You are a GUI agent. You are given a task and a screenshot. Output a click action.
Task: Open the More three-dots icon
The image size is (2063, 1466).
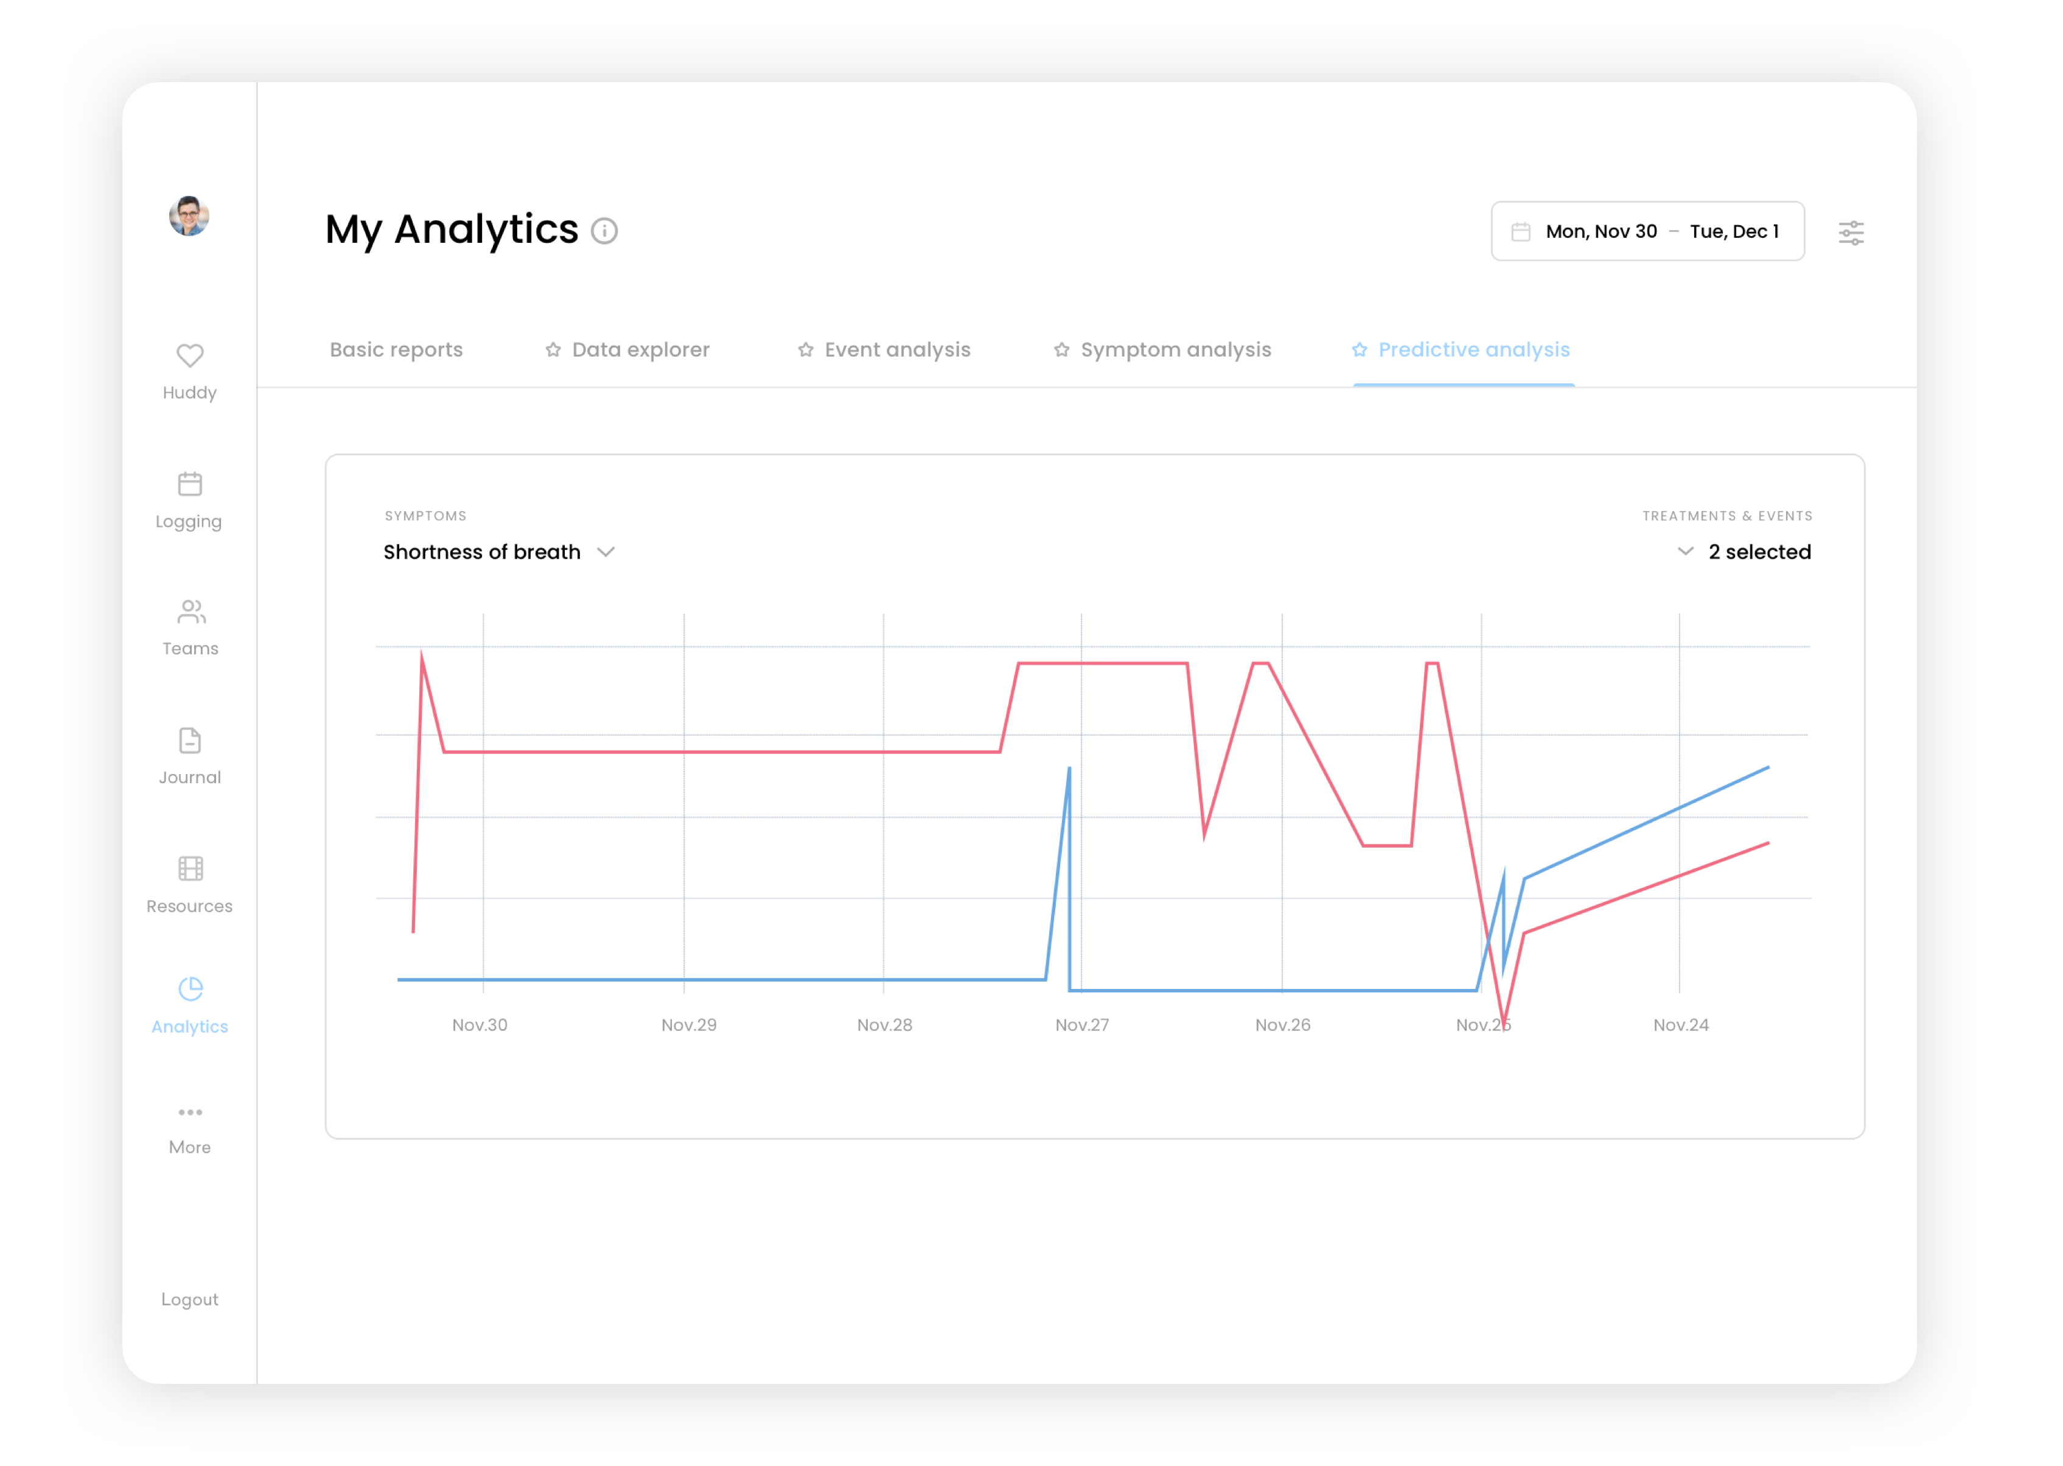click(x=190, y=1112)
